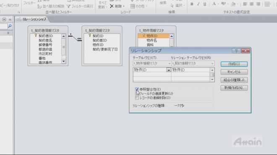Click 新規作成 create new button
The width and height of the screenshot is (277, 155).
point(234,88)
